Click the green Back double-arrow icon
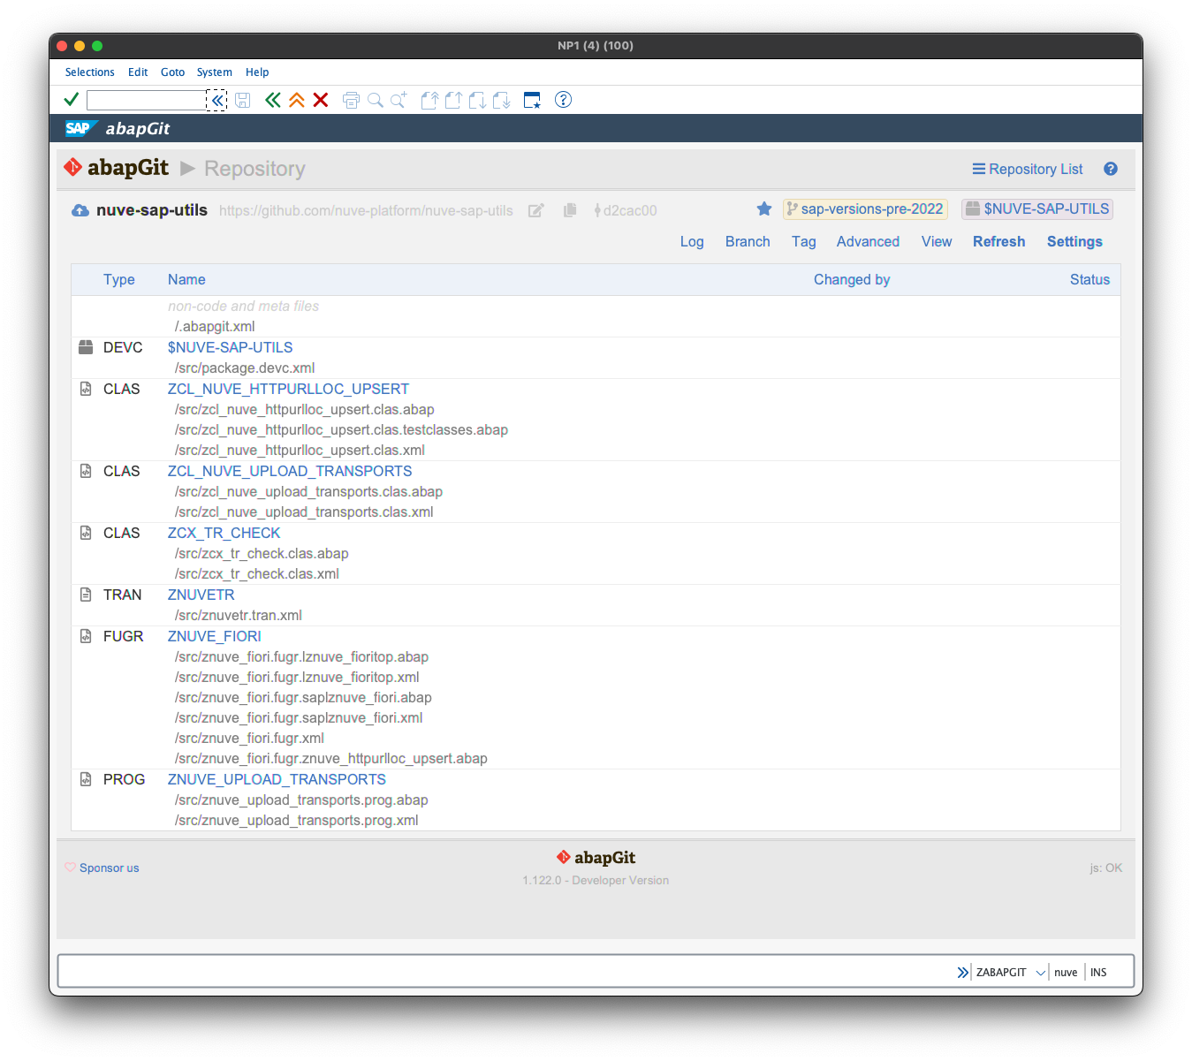Image resolution: width=1192 pixels, height=1061 pixels. pyautogui.click(x=273, y=100)
